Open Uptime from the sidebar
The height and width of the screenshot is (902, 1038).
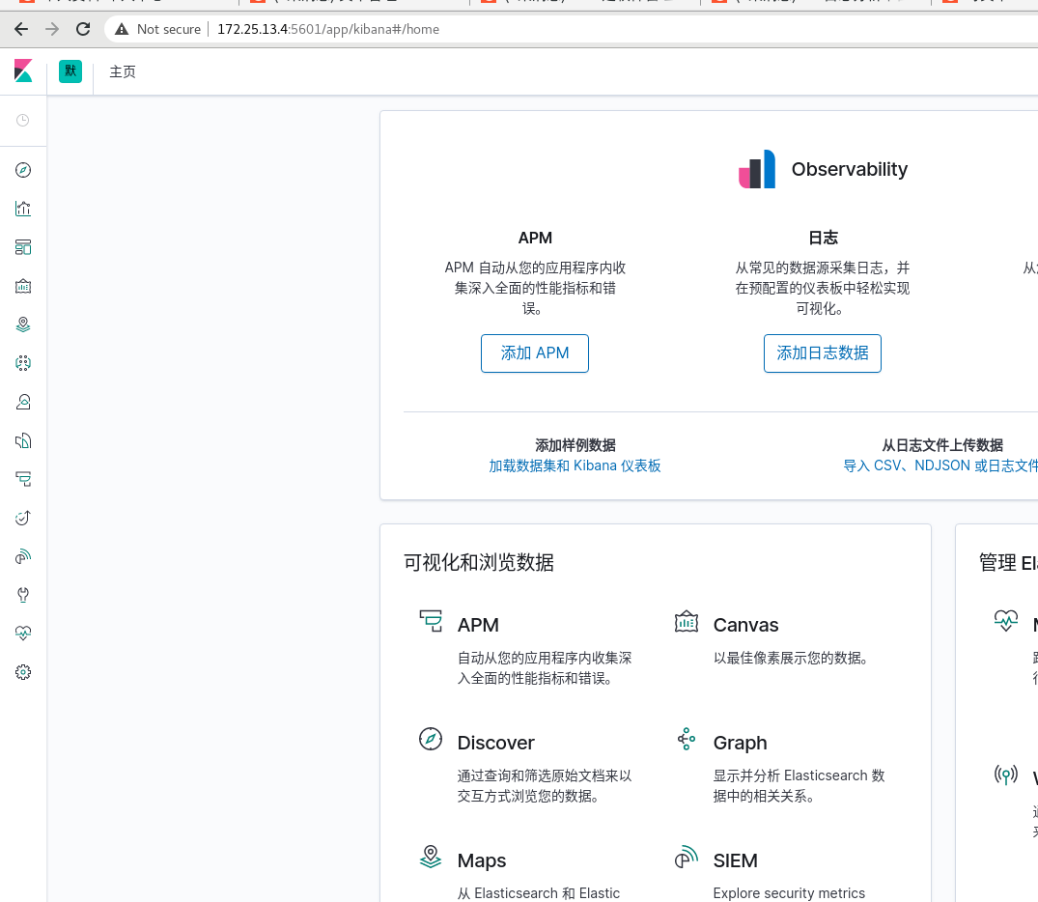tap(23, 518)
